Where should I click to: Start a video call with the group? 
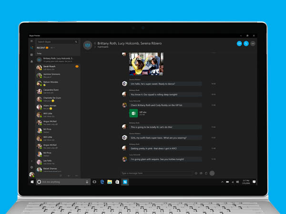tap(239, 43)
